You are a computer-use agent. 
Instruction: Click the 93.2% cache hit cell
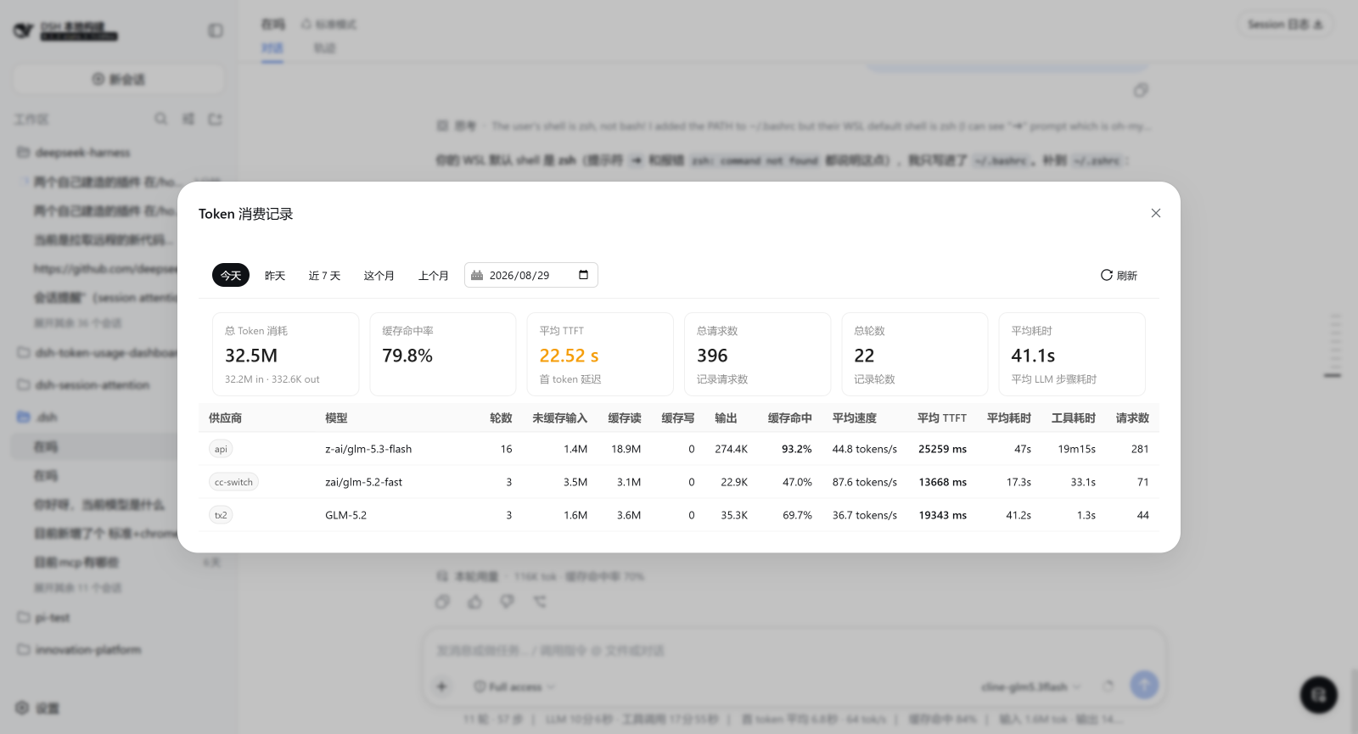pos(797,449)
